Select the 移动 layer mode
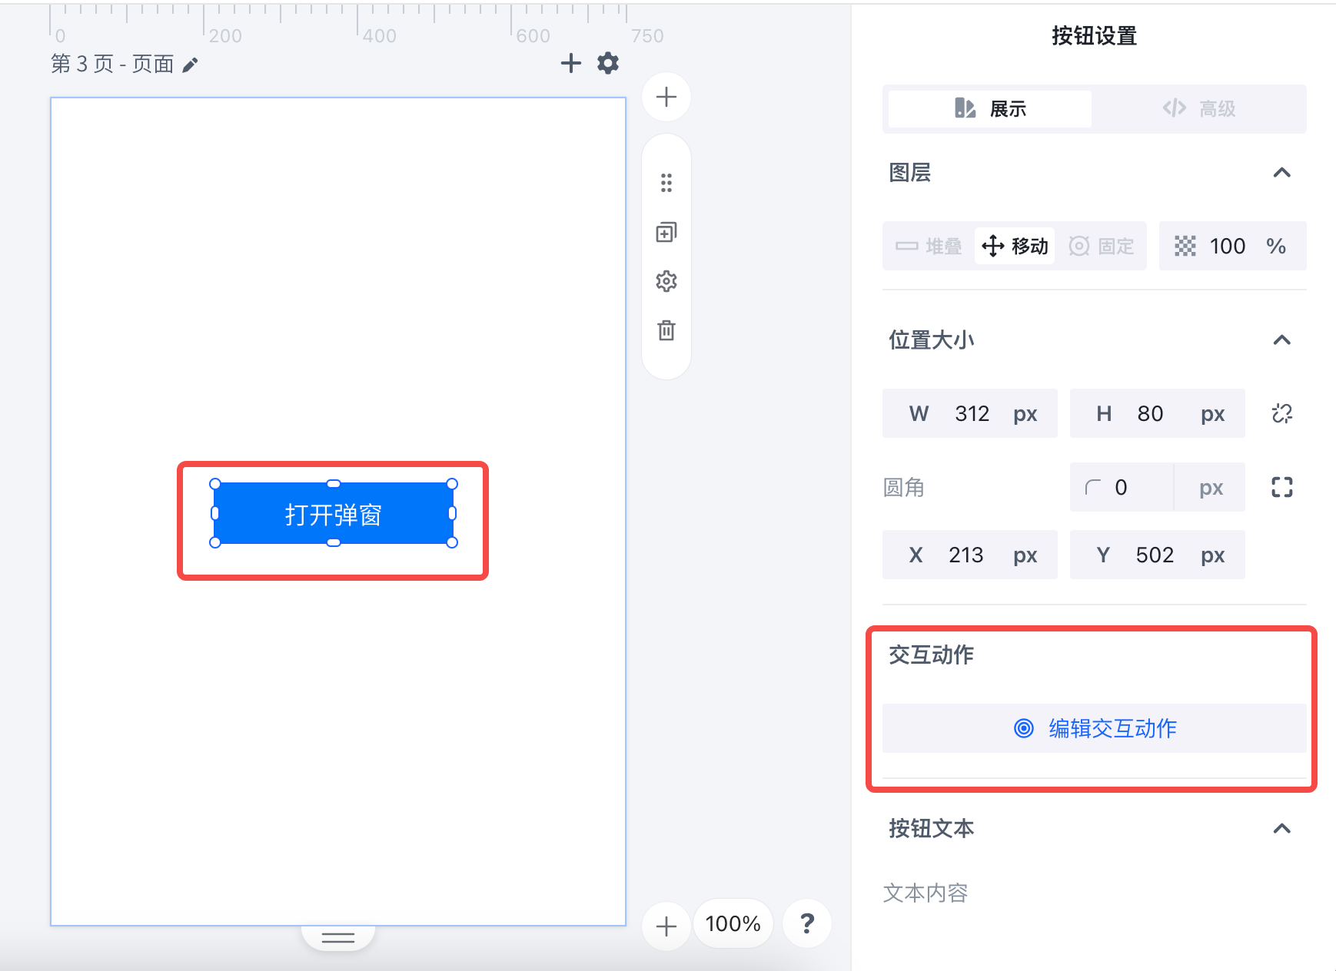Viewport: 1336px width, 971px height. pyautogui.click(x=1015, y=246)
